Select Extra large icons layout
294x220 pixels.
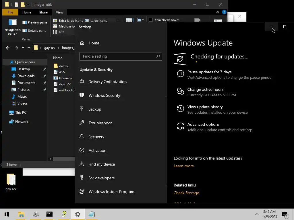(x=68, y=21)
